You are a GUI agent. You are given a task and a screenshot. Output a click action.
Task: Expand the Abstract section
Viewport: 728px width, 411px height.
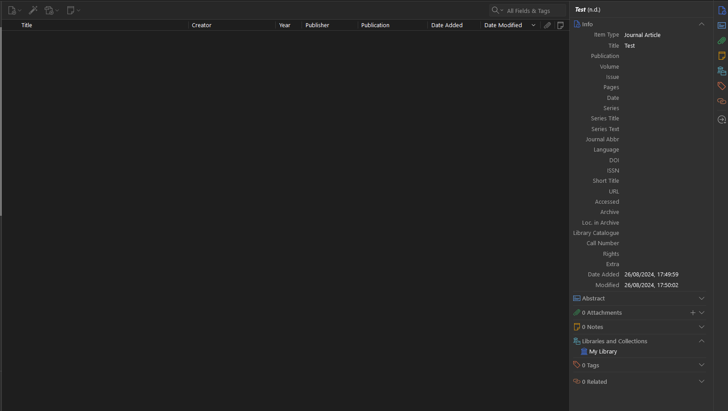[702, 299]
